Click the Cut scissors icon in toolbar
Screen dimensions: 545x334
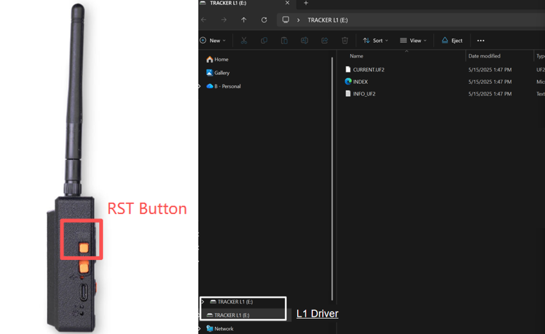244,41
